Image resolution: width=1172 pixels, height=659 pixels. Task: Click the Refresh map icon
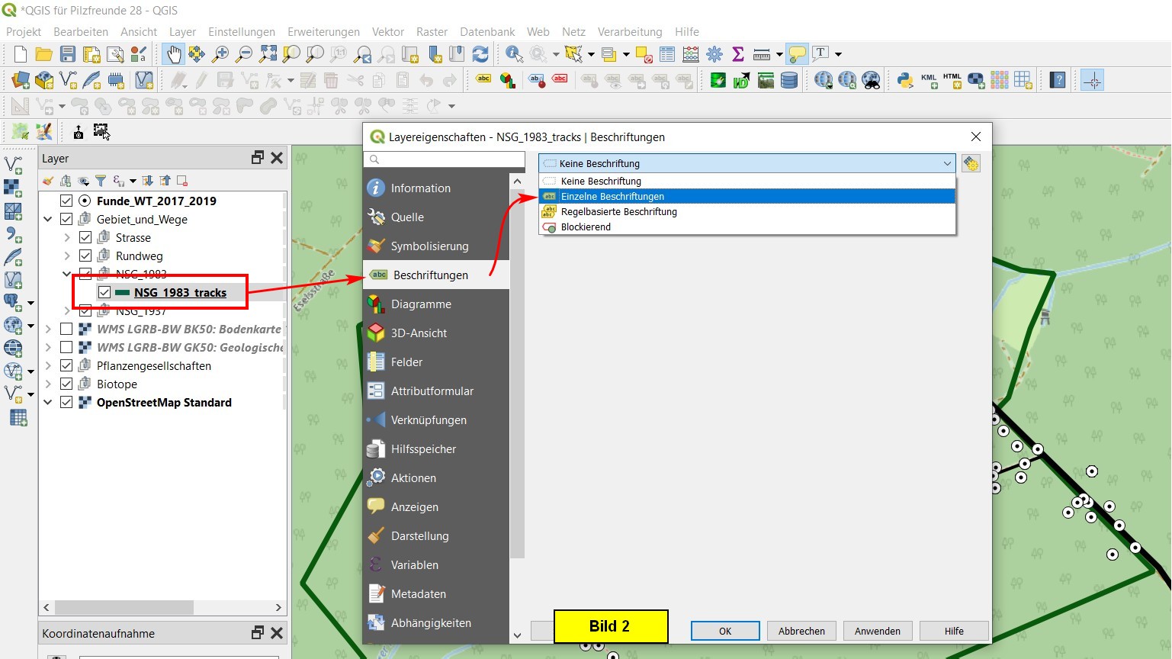point(480,54)
